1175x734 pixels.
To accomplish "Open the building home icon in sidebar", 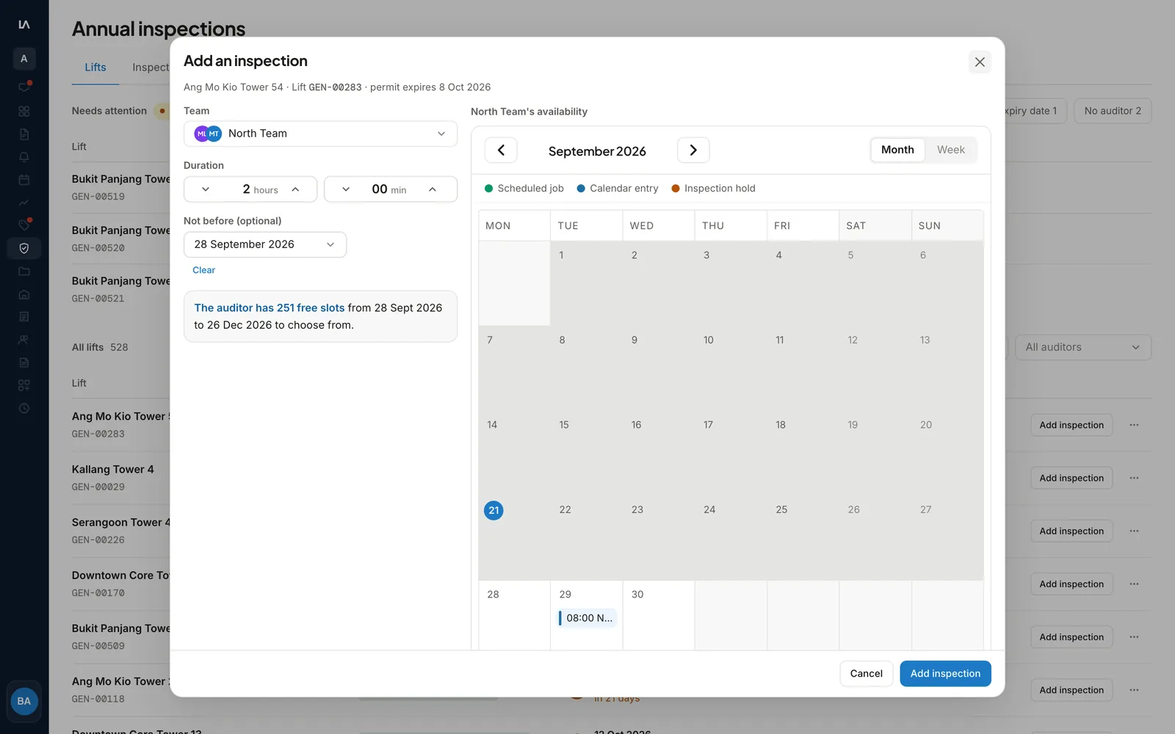I will [23, 294].
